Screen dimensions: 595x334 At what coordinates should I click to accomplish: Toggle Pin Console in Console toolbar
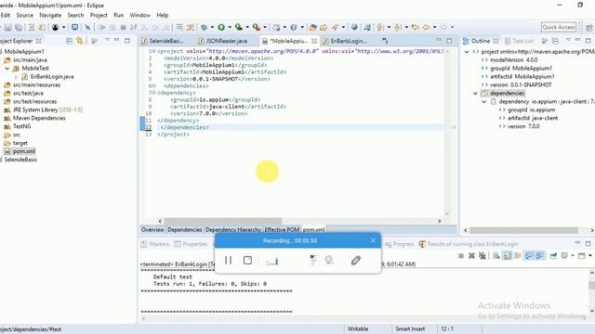[x=553, y=256]
